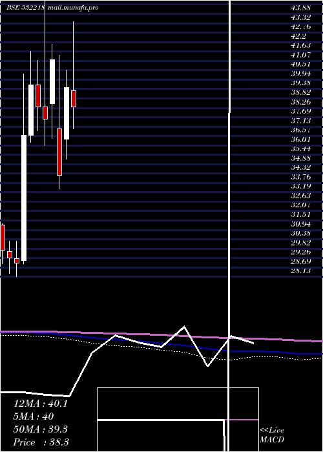Select the 29.82 price axis label

click(x=301, y=243)
